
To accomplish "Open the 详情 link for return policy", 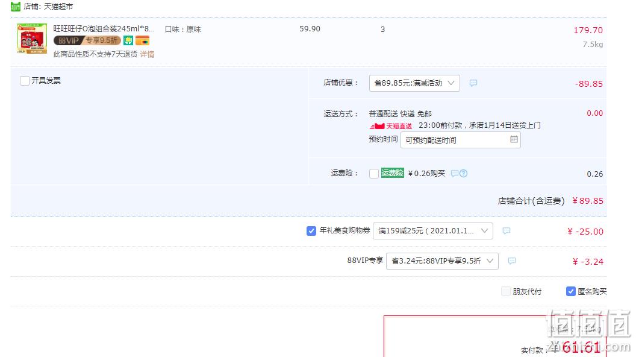I will [x=147, y=54].
